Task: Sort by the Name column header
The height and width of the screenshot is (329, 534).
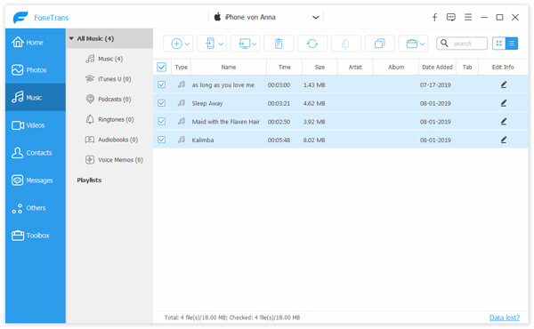Action: (229, 67)
